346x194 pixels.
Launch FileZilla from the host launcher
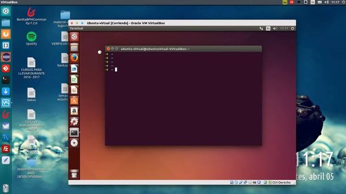click(6, 149)
